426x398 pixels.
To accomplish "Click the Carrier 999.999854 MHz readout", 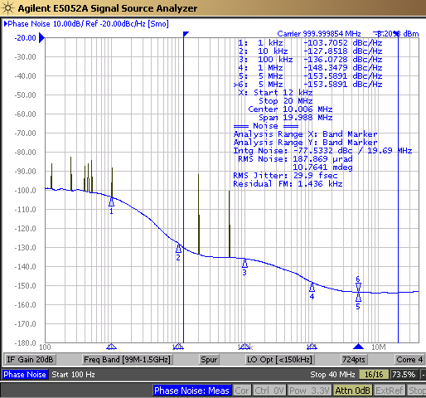I will (319, 34).
